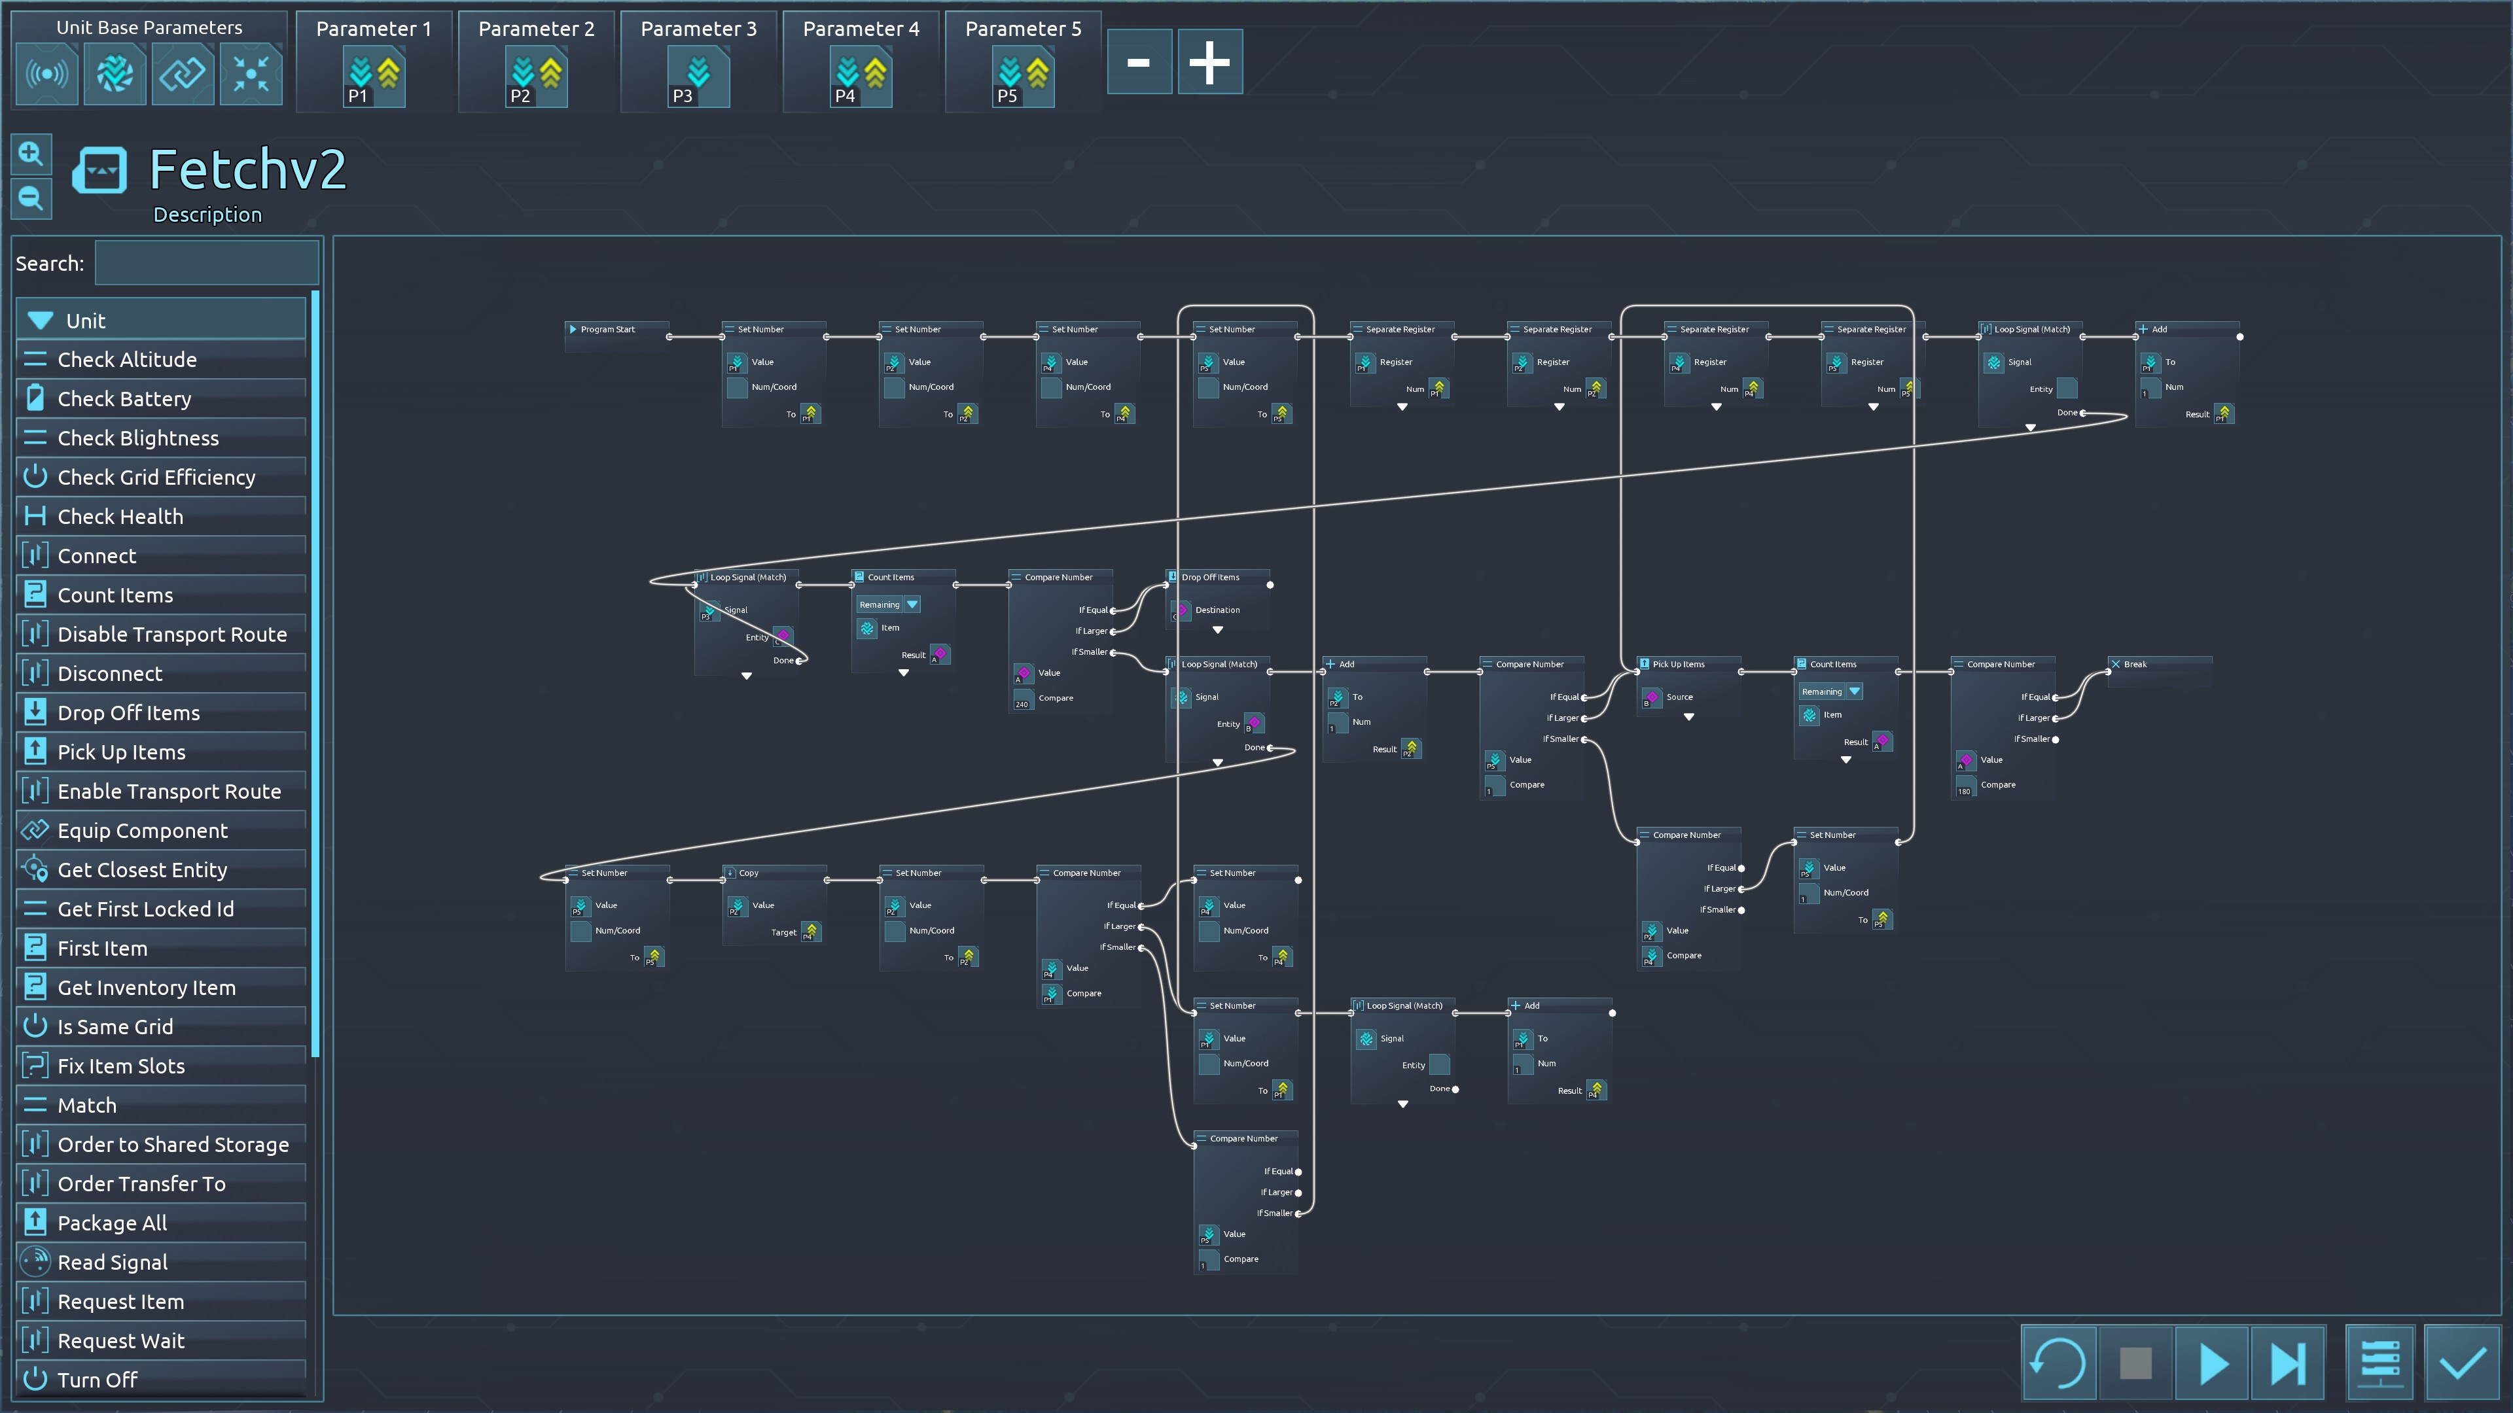Click the step forward button

2288,1363
